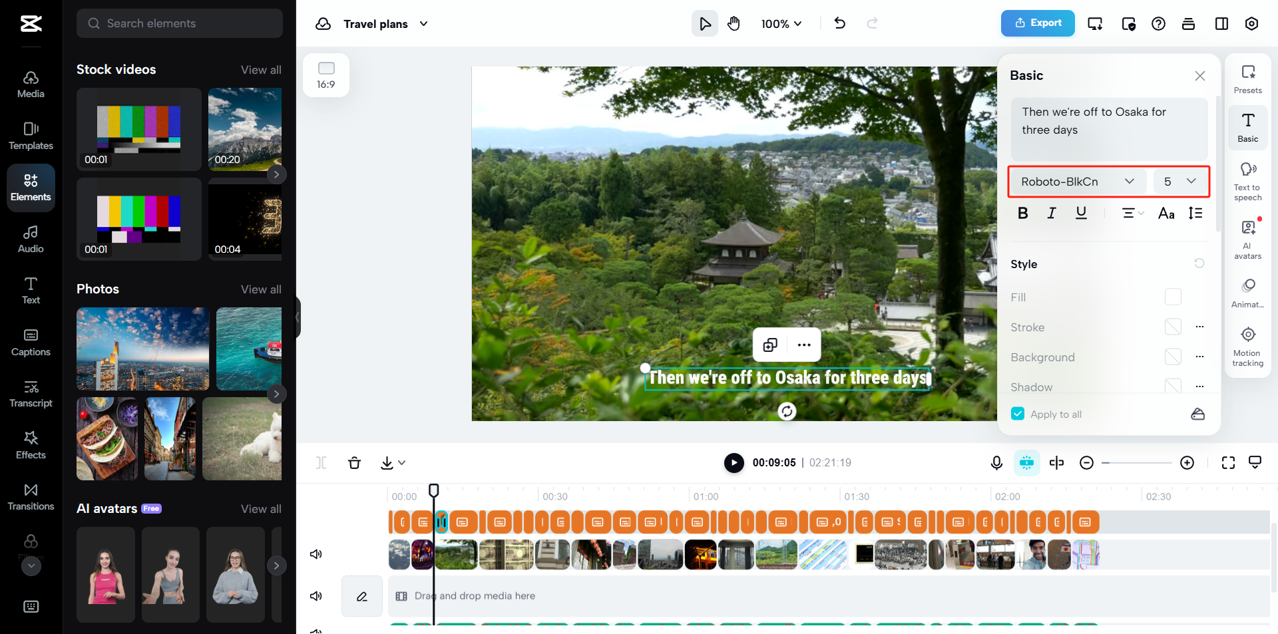Open the Roboto-BlkCn font dropdown
Viewport: 1278px width, 634px height.
tap(1077, 182)
